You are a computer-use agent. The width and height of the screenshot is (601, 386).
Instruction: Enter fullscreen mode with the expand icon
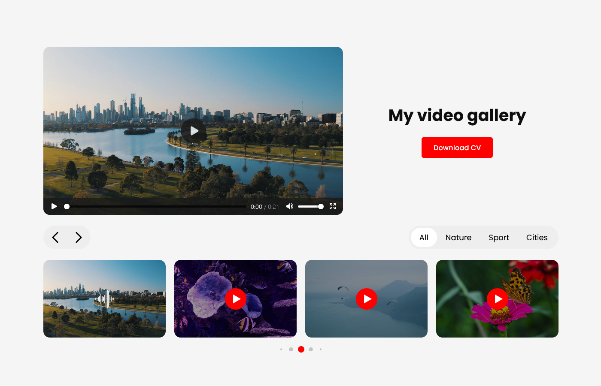pyautogui.click(x=333, y=206)
